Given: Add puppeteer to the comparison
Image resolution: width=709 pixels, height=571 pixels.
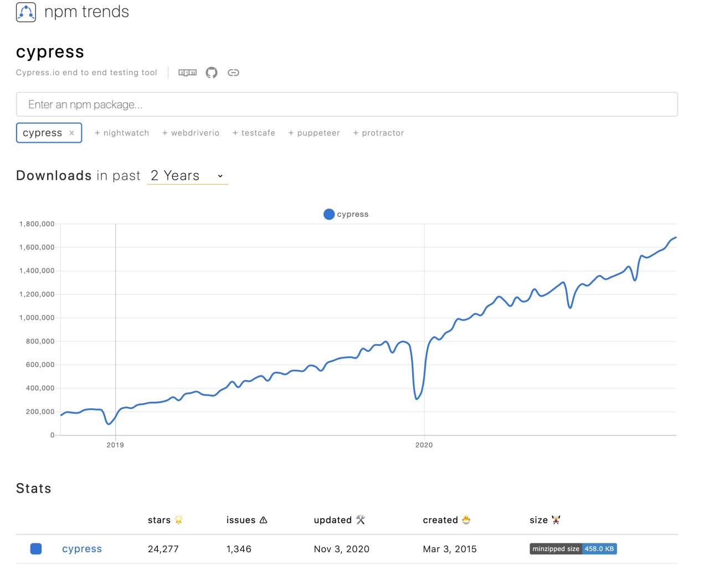Looking at the screenshot, I should pyautogui.click(x=314, y=133).
